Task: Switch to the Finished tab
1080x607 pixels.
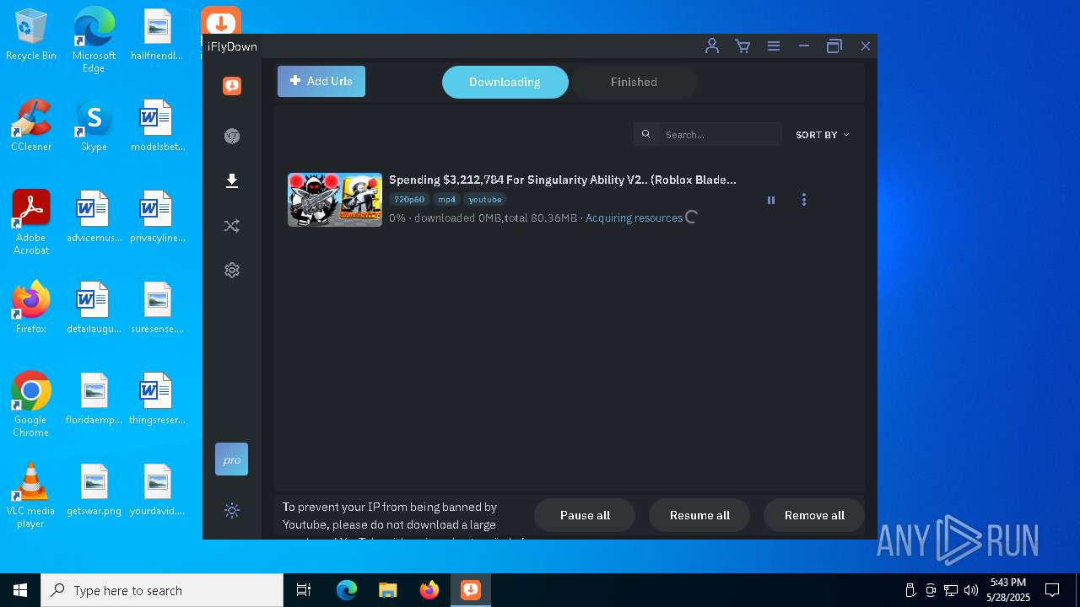Action: click(634, 82)
